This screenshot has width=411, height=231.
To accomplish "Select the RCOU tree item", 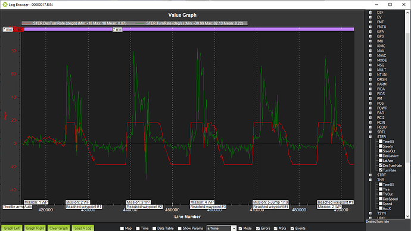I will pos(382,127).
